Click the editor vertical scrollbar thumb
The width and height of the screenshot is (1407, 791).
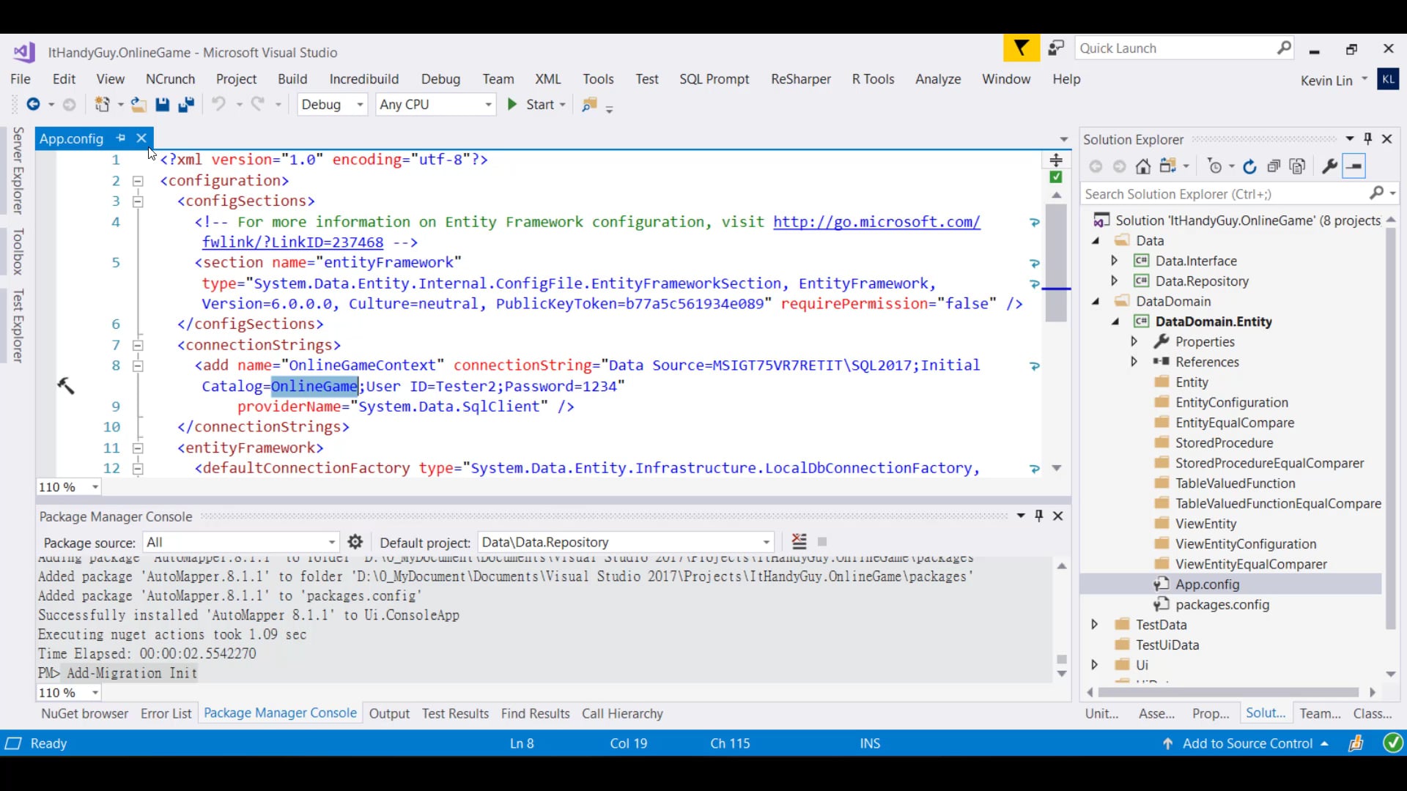(x=1056, y=264)
